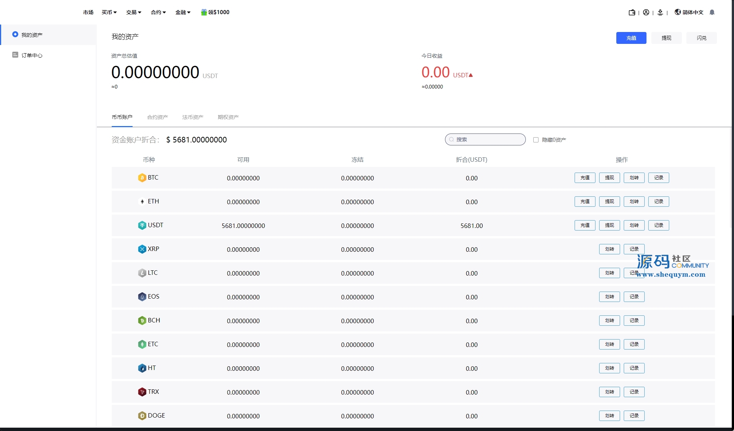Click the blue 充值 button at top
This screenshot has width=734, height=431.
pyautogui.click(x=631, y=38)
